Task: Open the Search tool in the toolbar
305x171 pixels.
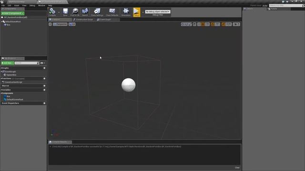Action: (x=85, y=12)
